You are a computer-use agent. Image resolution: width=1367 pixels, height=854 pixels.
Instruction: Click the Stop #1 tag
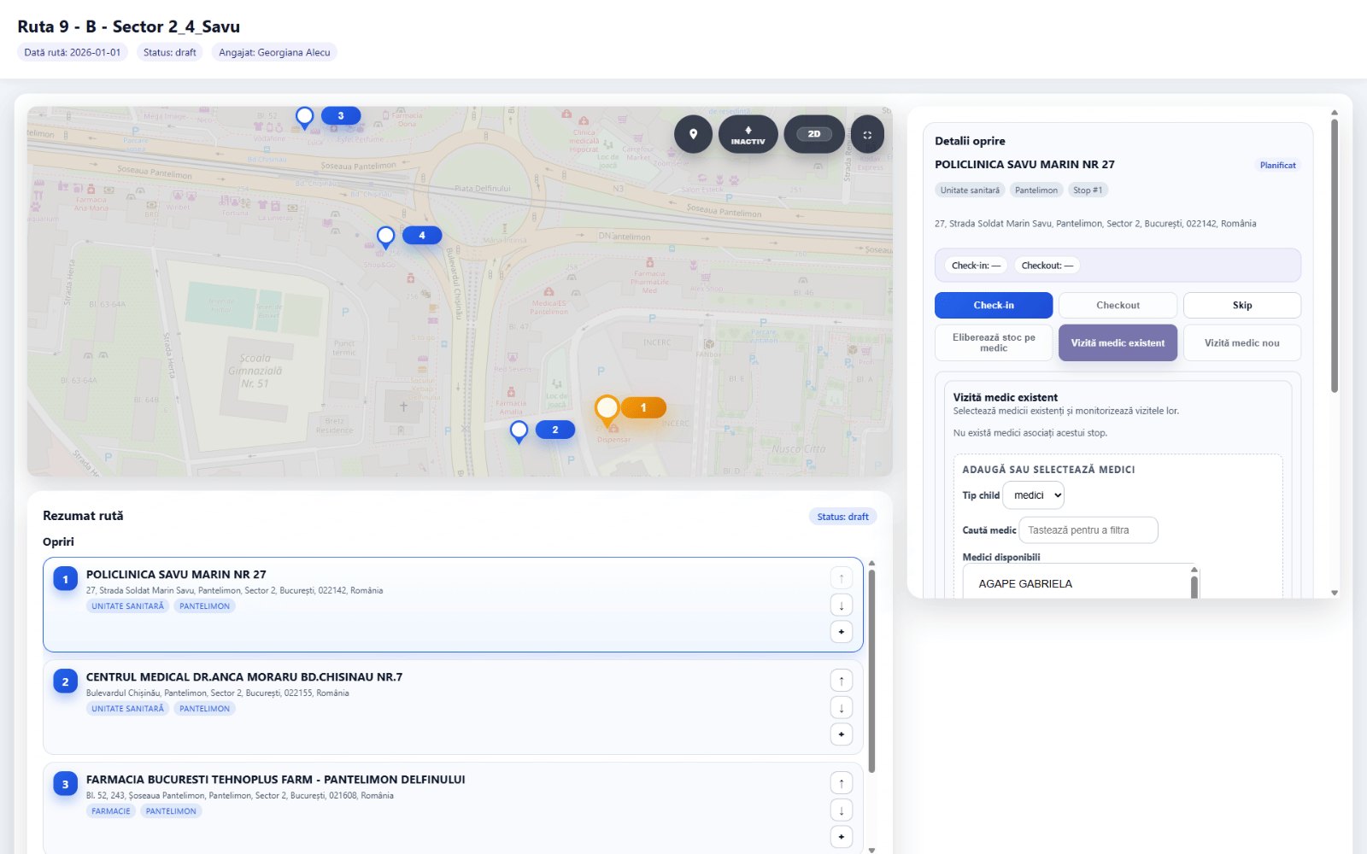pyautogui.click(x=1088, y=190)
